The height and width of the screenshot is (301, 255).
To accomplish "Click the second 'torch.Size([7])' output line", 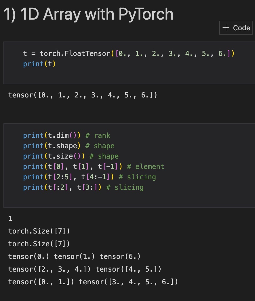I will 39,244.
